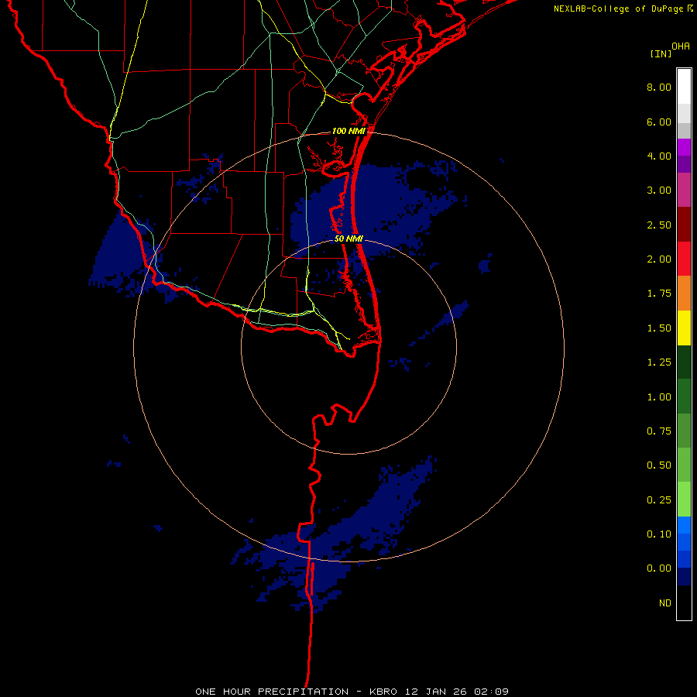The image size is (697, 697).
Task: Click the 100 NMI range ring label
Action: point(348,131)
